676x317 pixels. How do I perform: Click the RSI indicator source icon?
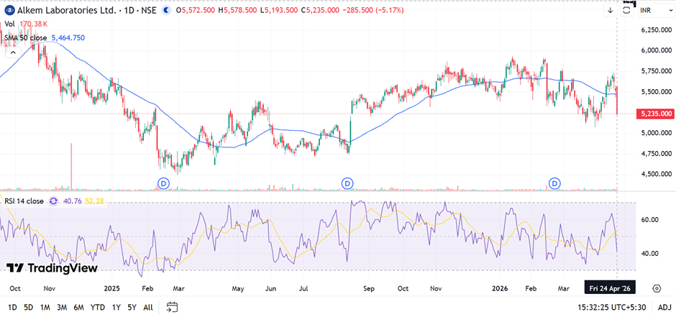53,201
